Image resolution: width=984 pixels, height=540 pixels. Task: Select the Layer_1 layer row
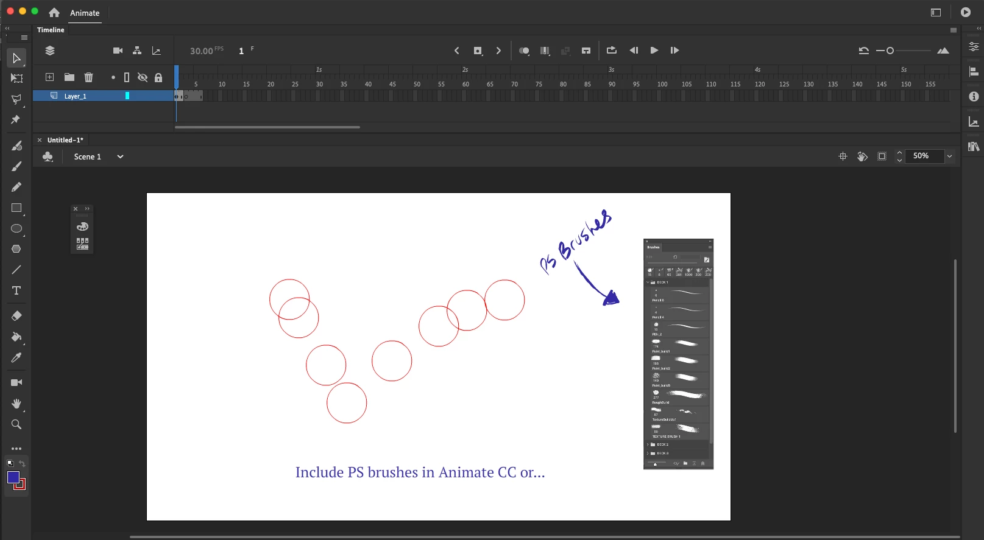[104, 96]
